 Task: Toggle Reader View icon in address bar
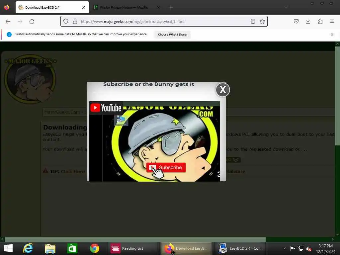tap(253, 21)
